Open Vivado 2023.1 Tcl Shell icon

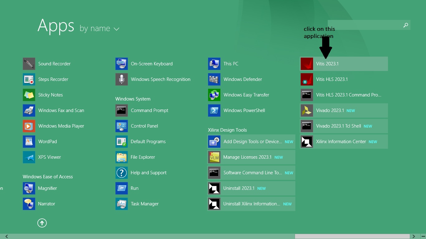coord(307,126)
